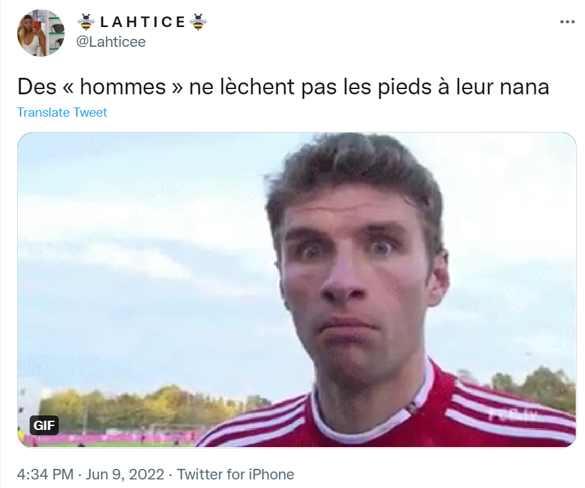Click the Lahticee profile avatar picture

[x=41, y=33]
